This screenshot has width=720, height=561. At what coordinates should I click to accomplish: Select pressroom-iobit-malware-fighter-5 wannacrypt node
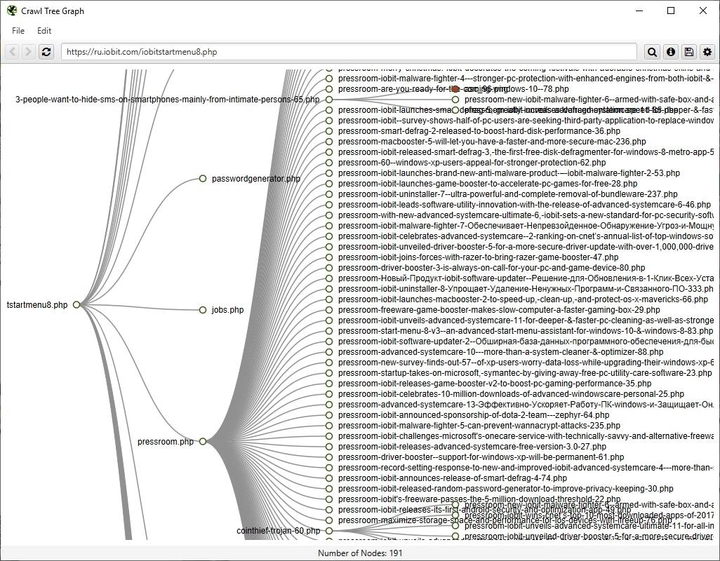[x=329, y=426]
